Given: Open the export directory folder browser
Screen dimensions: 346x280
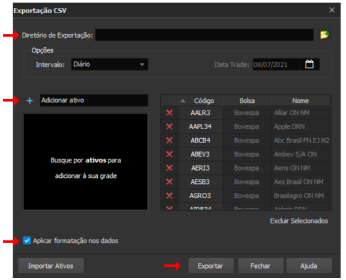Looking at the screenshot, I should point(324,35).
